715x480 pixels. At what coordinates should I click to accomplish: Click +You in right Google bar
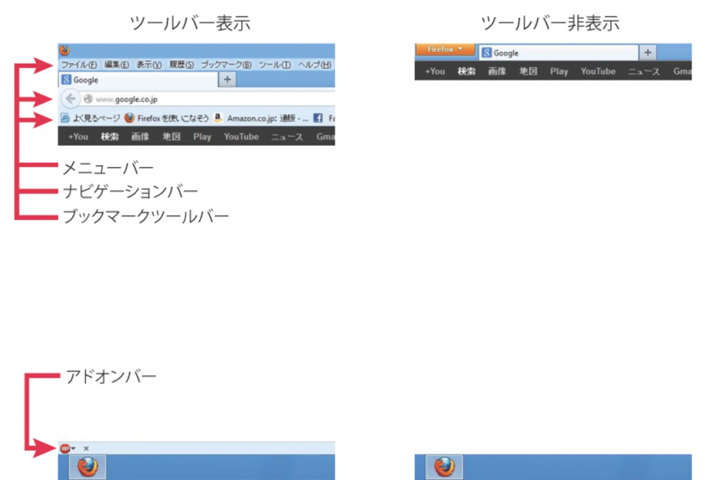click(x=435, y=71)
